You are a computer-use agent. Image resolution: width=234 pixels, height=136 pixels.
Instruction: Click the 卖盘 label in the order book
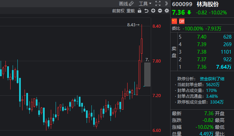[x=174, y=52]
